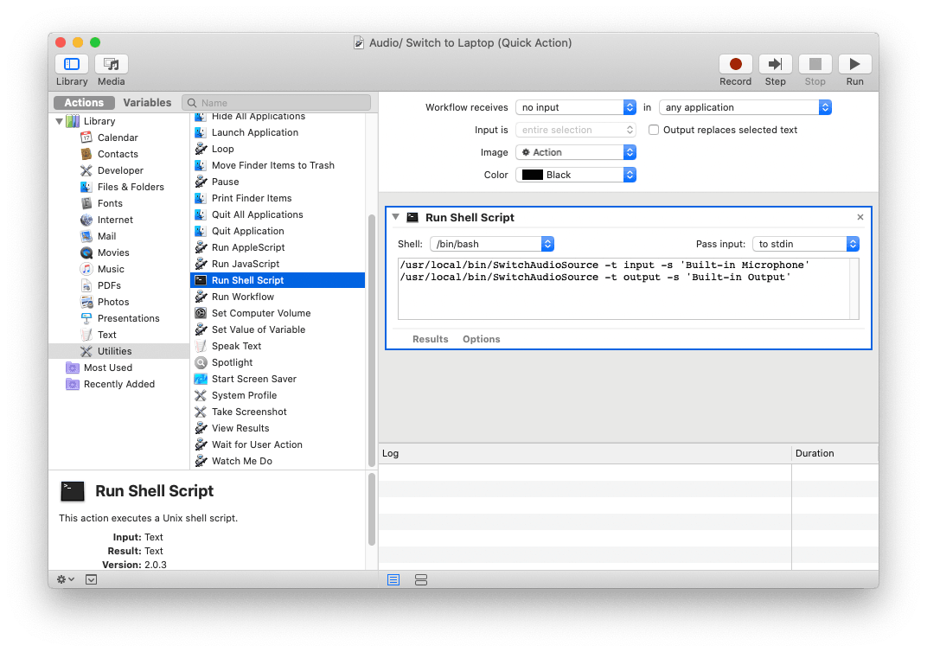Open the Image Action dropdown
Image resolution: width=927 pixels, height=652 pixels.
pos(576,152)
